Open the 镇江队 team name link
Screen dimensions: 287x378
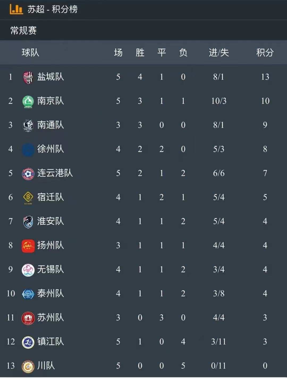tap(50, 342)
